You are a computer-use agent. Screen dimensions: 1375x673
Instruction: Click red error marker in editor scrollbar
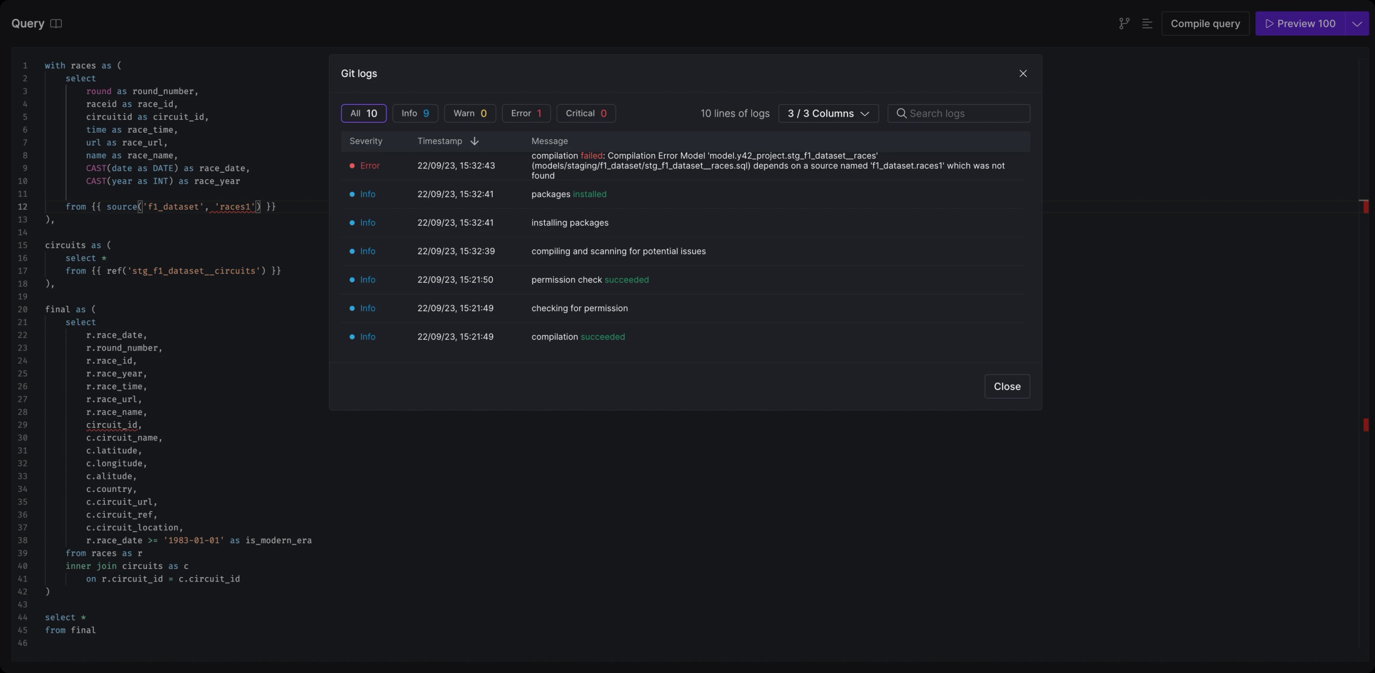click(1365, 206)
